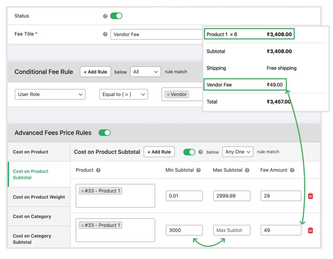Open the User Role condition dropdown
333x259 pixels.
pyautogui.click(x=50, y=94)
